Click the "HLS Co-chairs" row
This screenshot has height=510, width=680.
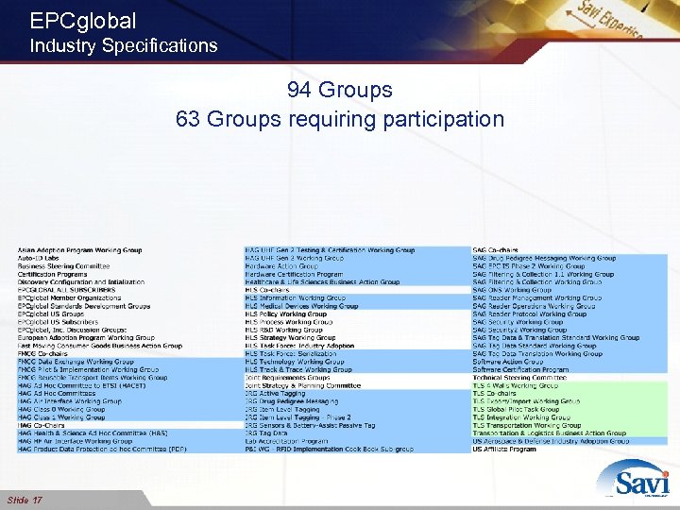tap(267, 290)
